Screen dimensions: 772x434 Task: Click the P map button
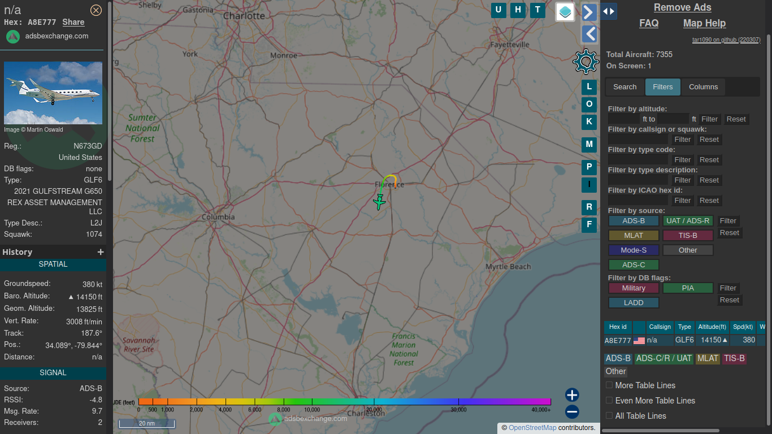tap(589, 167)
